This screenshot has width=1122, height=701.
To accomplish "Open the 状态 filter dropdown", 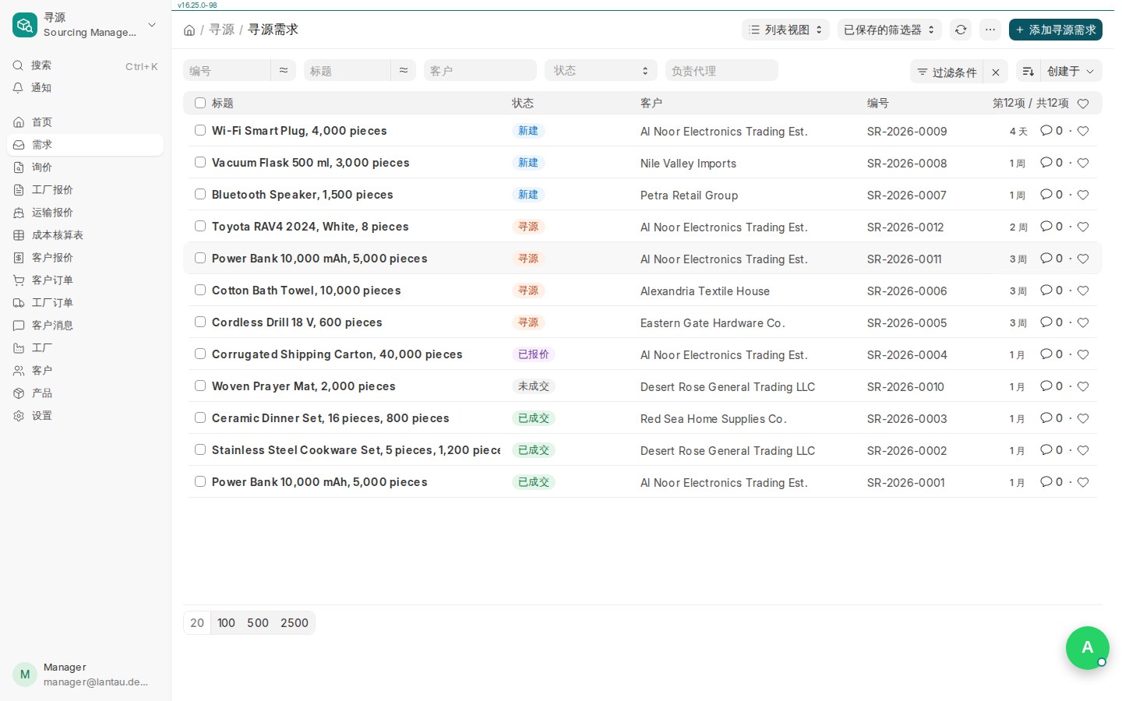I will pyautogui.click(x=601, y=70).
